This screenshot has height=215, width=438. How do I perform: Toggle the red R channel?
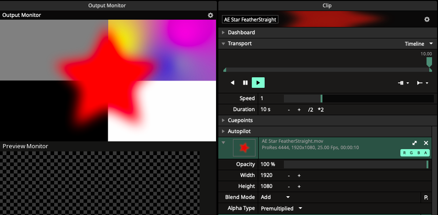pyautogui.click(x=405, y=153)
